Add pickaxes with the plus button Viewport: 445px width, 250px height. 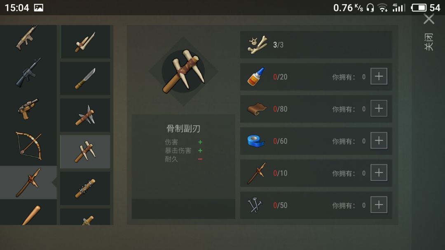(x=379, y=173)
